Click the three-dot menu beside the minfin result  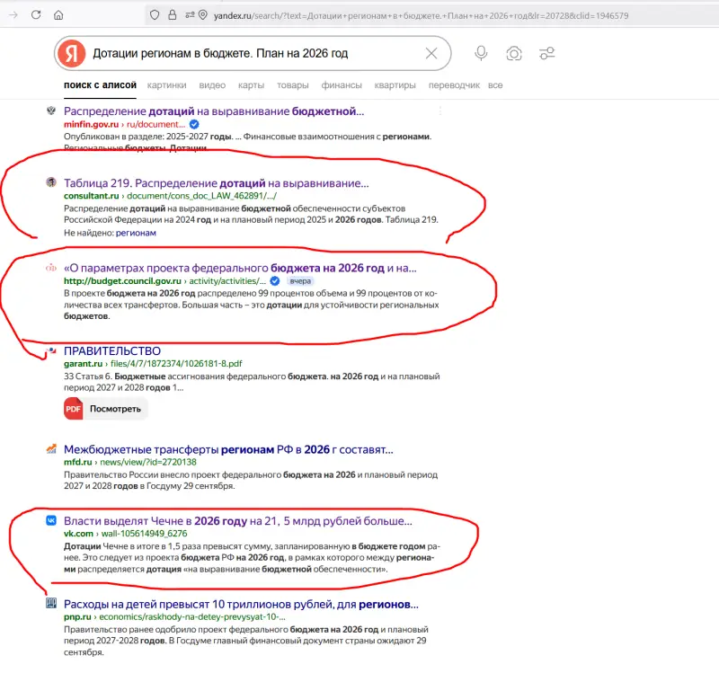click(440, 111)
